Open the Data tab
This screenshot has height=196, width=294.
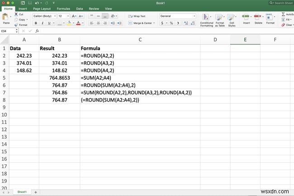pos(80,9)
